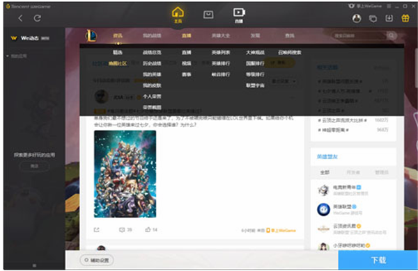Viewport: 418px width, 271px height.
Task: Open the 云顶之弈流派大比拼 topic
Action: pos(342,120)
